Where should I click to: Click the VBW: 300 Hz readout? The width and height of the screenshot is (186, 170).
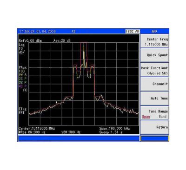(71, 132)
